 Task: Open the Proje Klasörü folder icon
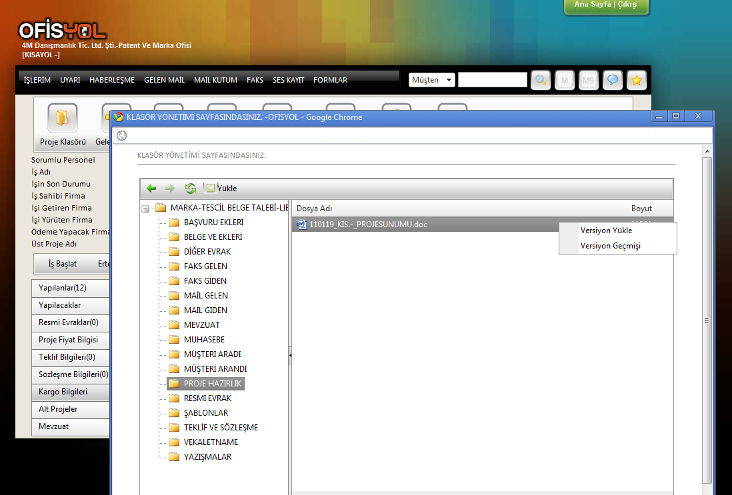[62, 119]
